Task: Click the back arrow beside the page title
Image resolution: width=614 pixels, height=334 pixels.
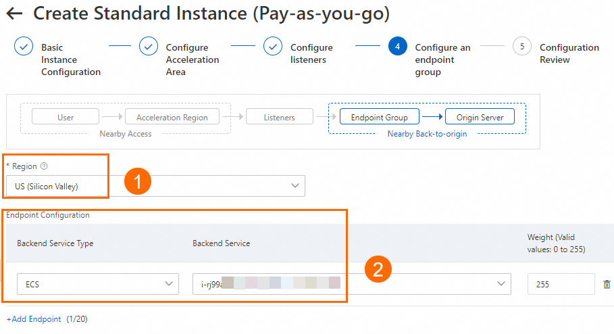Action: 14,14
